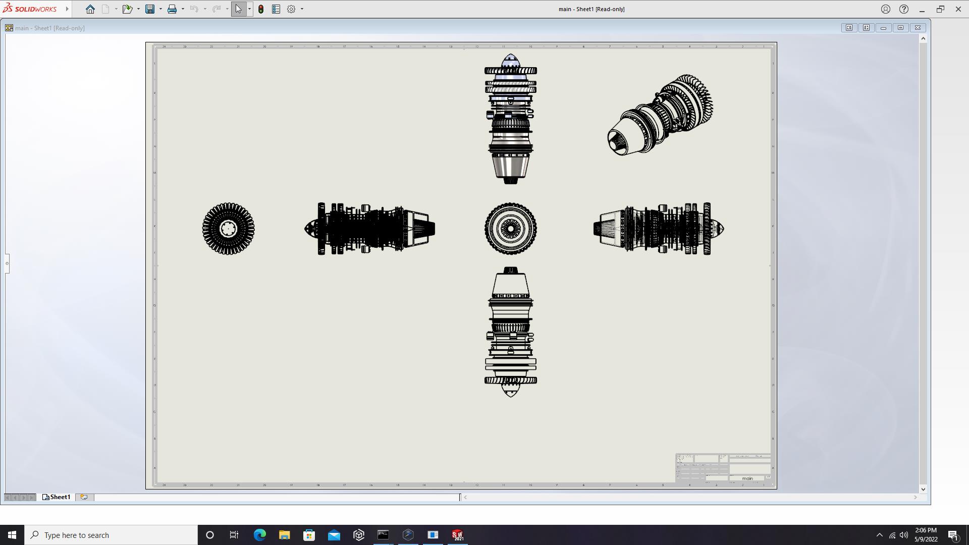The height and width of the screenshot is (545, 969).
Task: Expand the SolidWorks menu flyout arrow
Action: pyautogui.click(x=67, y=9)
